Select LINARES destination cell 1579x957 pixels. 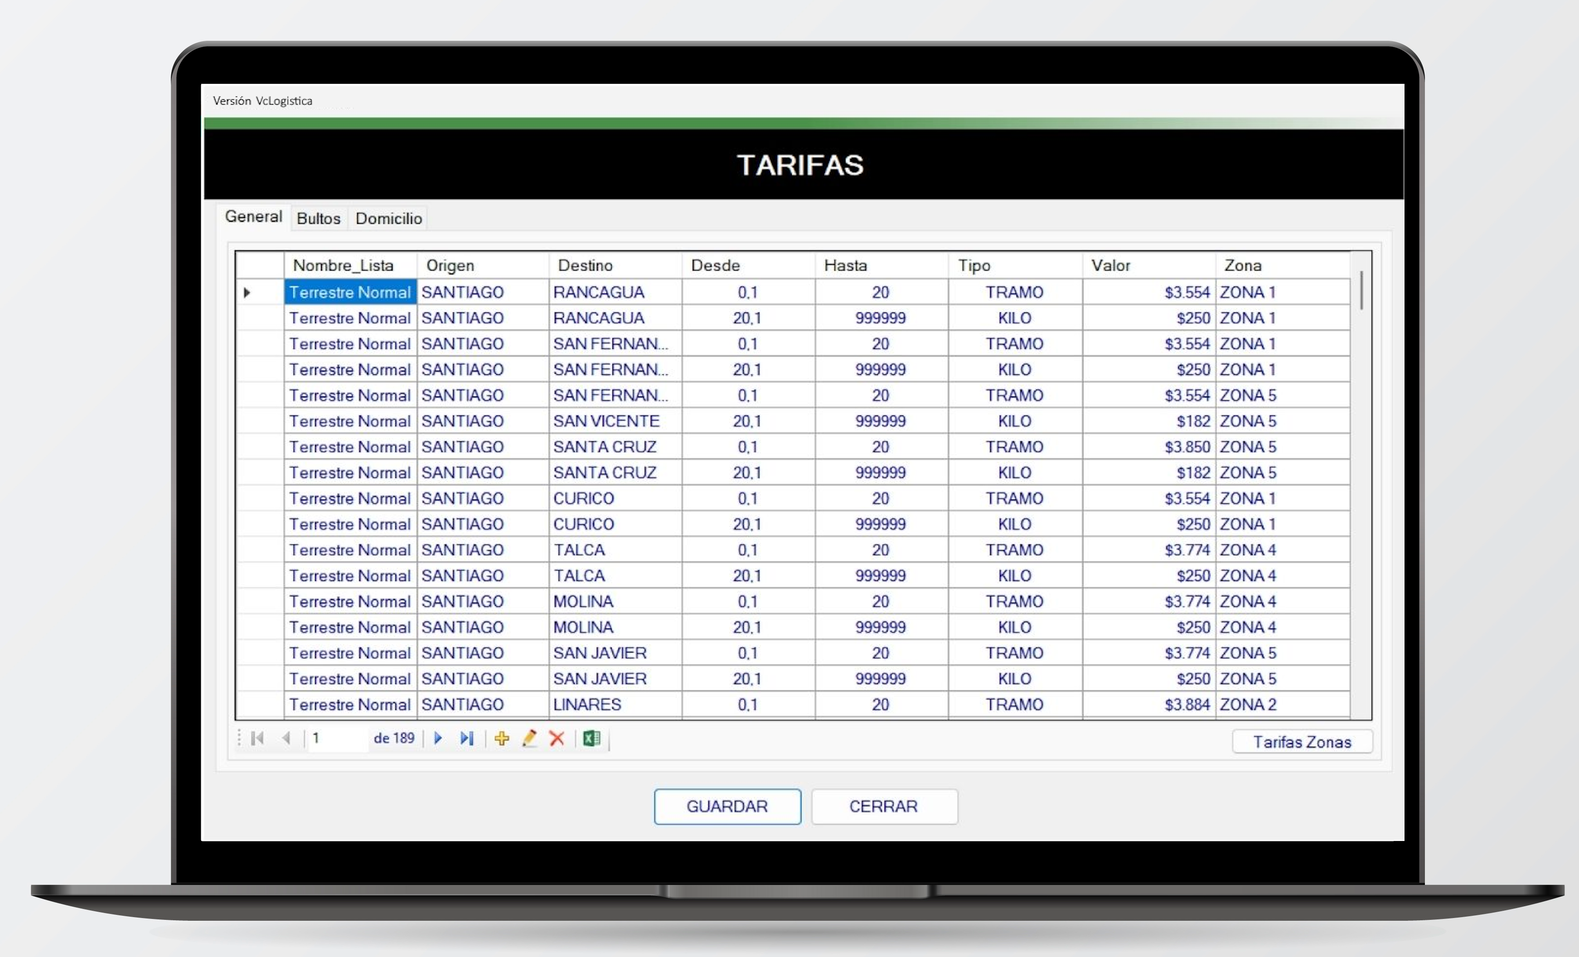click(616, 705)
